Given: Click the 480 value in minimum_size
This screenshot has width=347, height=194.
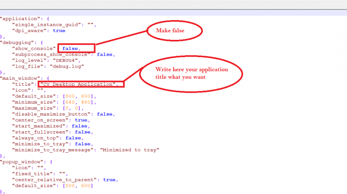Looking at the screenshot, I should coord(86,103).
